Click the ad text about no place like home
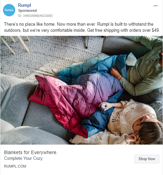Viewport: 163px width, 175px height. (x=30, y=24)
